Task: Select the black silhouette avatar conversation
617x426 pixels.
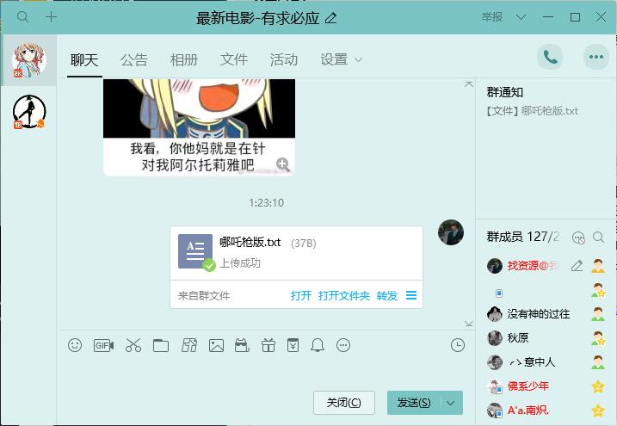Action: point(29,112)
